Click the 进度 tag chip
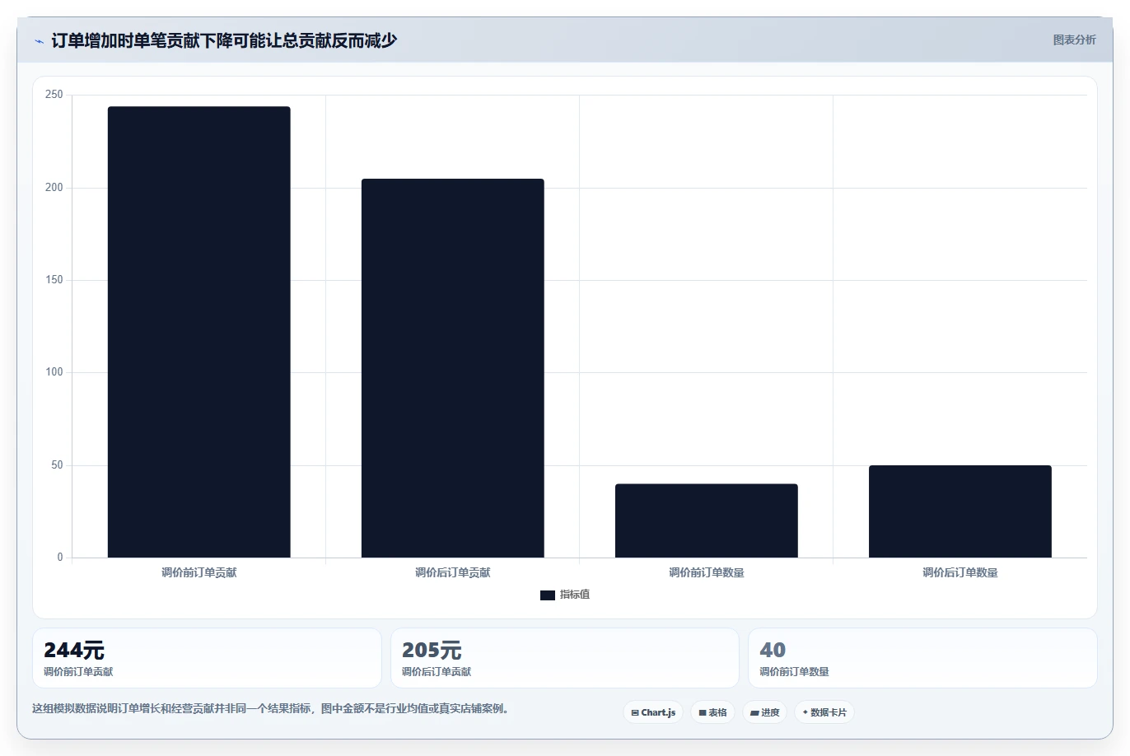1130x756 pixels. [x=765, y=712]
